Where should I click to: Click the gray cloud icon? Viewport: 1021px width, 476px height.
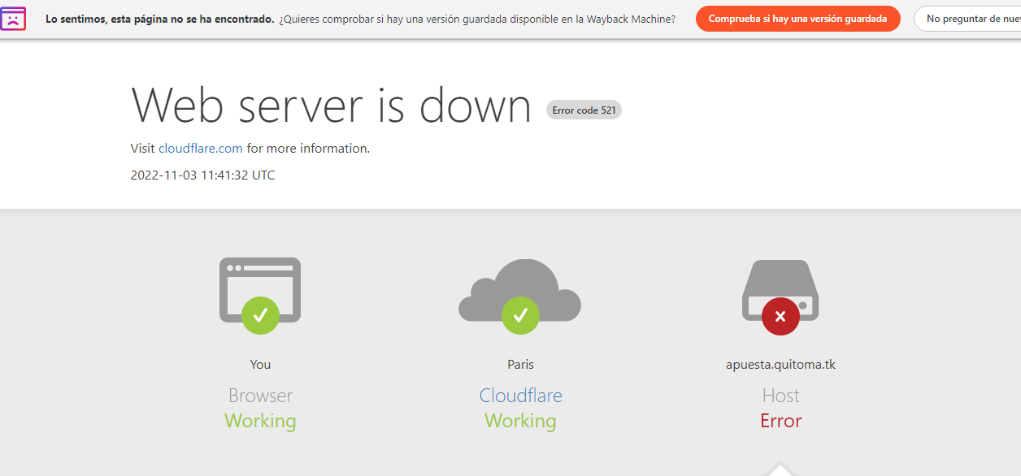pos(520,283)
